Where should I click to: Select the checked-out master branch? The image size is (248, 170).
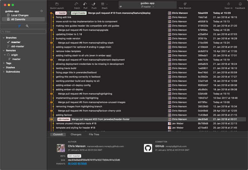tap(16, 42)
